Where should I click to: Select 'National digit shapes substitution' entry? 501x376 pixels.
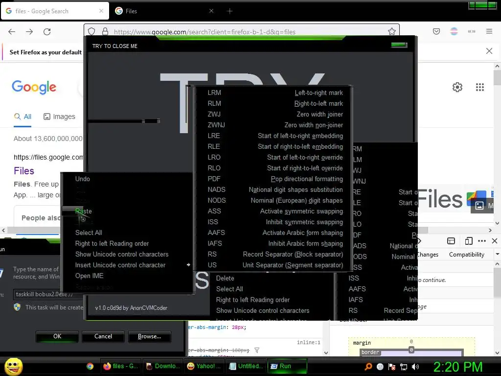(275, 189)
